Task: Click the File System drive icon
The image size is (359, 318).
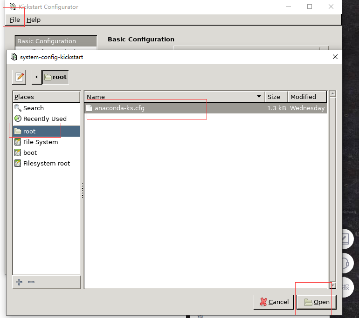Action: (18, 142)
